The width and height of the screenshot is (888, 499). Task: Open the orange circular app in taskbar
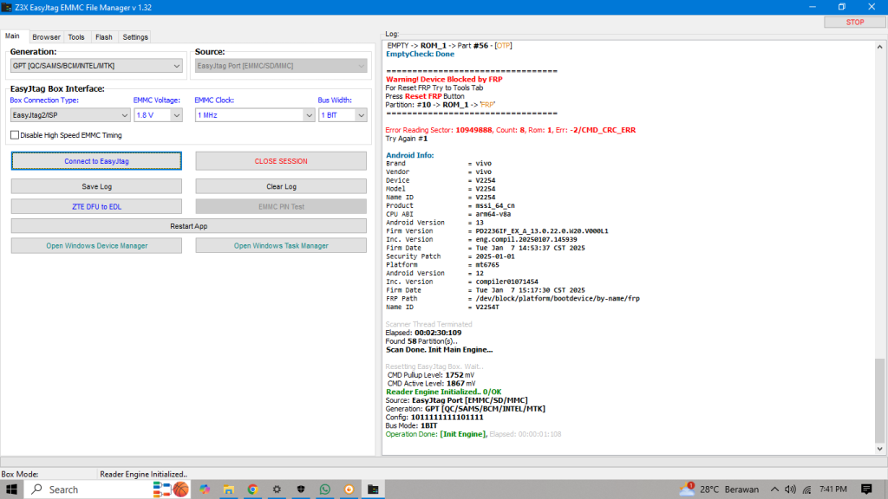349,489
